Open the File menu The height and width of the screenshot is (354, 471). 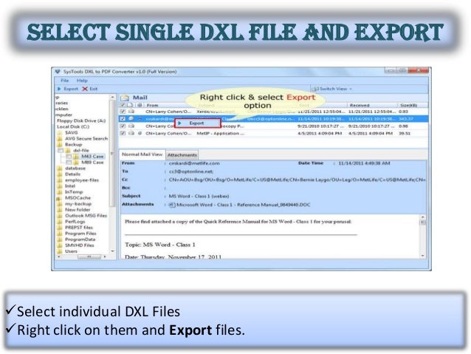[x=64, y=81]
